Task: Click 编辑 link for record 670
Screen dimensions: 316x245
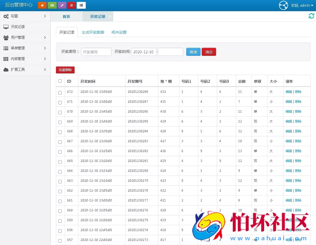Action: (x=289, y=111)
